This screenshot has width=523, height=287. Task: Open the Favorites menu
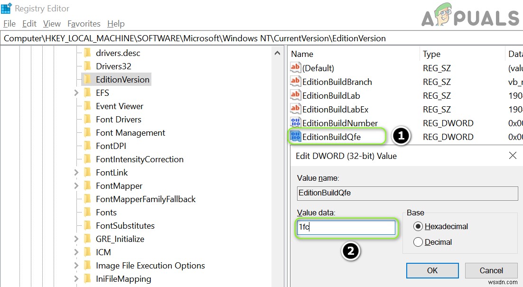click(x=84, y=24)
